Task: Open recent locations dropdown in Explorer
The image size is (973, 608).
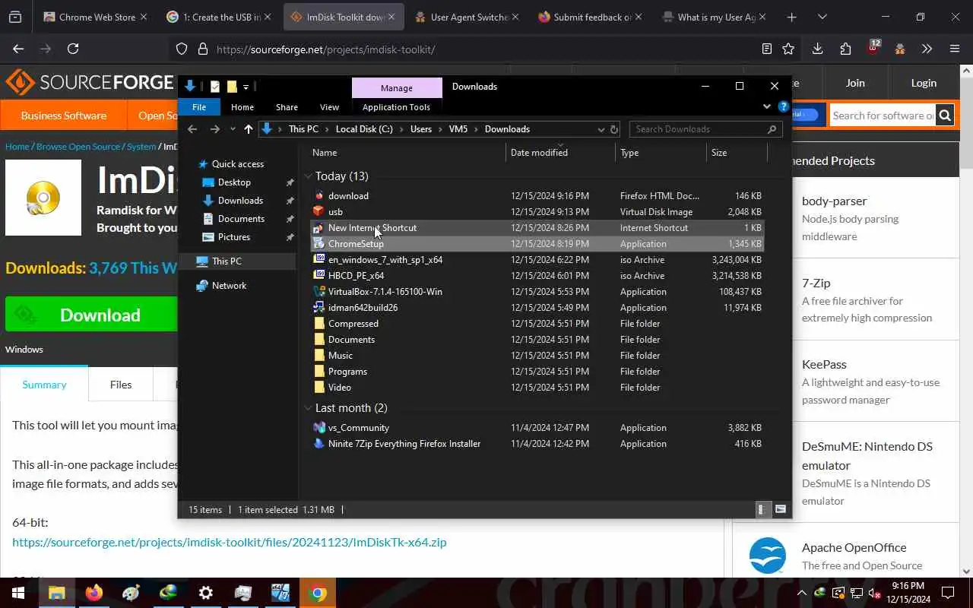Action: pyautogui.click(x=233, y=129)
